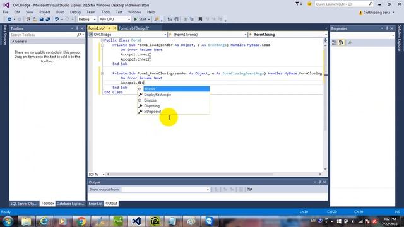Image resolution: width=404 pixels, height=227 pixels.
Task: Open the Build menu
Action: click(61, 12)
